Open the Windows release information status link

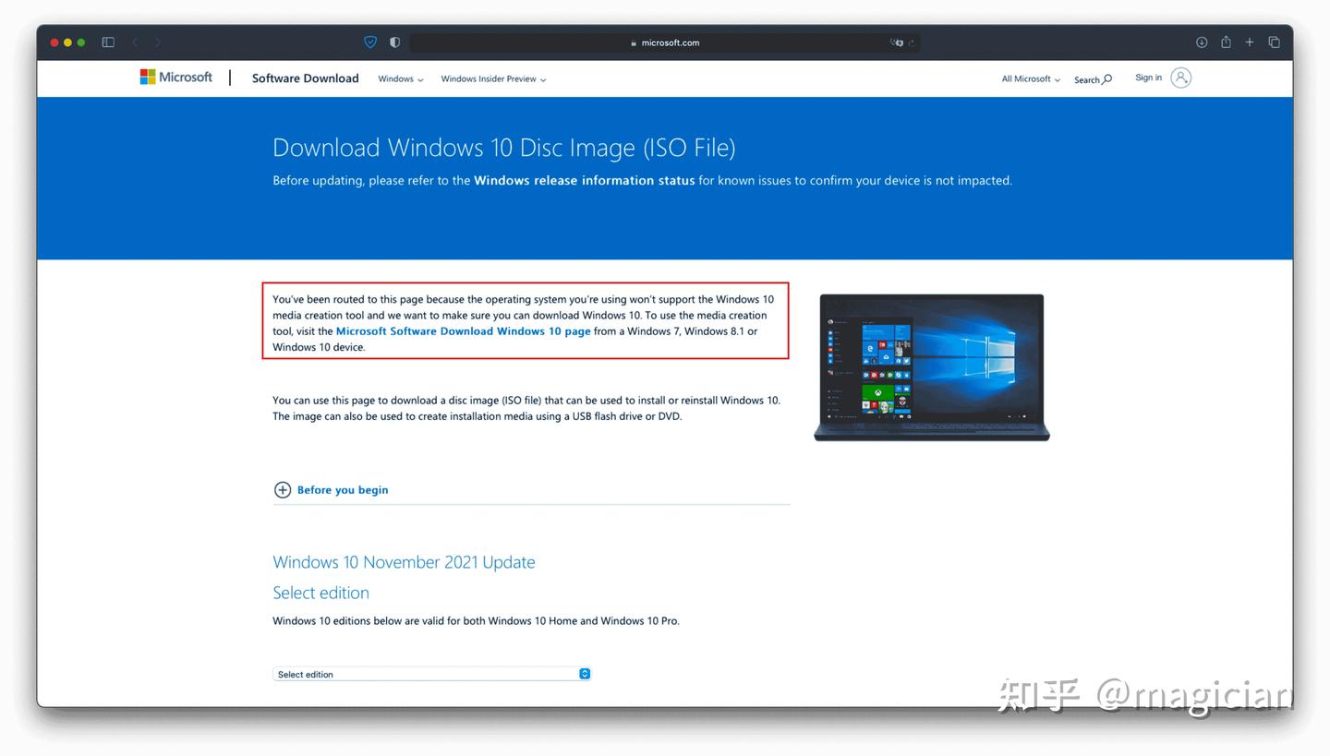[x=584, y=180]
